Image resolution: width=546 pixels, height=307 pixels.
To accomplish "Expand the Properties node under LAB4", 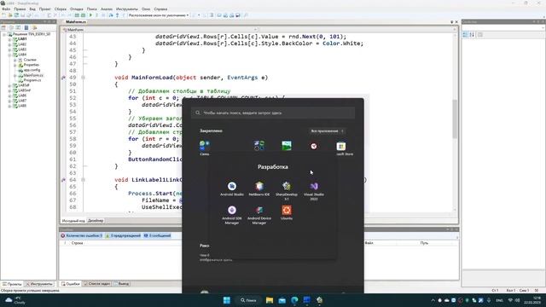I will pyautogui.click(x=15, y=65).
